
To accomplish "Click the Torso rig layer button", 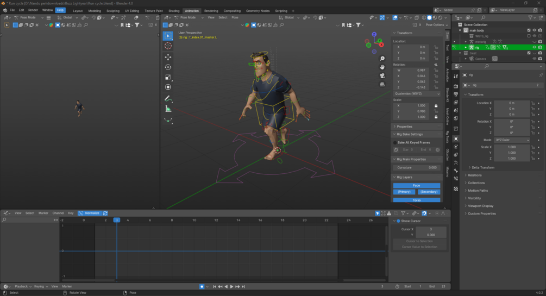I will [x=417, y=200].
